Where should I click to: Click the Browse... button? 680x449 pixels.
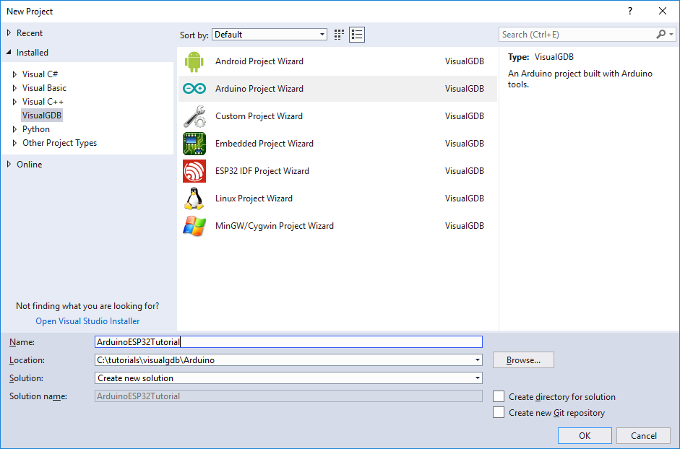pos(523,360)
